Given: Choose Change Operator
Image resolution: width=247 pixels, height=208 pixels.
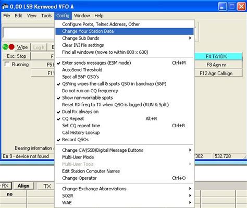Looking at the screenshot, I should point(125,178).
